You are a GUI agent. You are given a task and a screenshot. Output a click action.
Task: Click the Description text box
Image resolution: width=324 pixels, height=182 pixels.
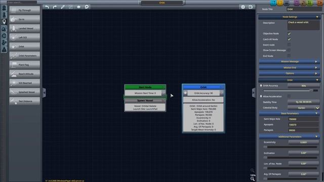(304, 25)
